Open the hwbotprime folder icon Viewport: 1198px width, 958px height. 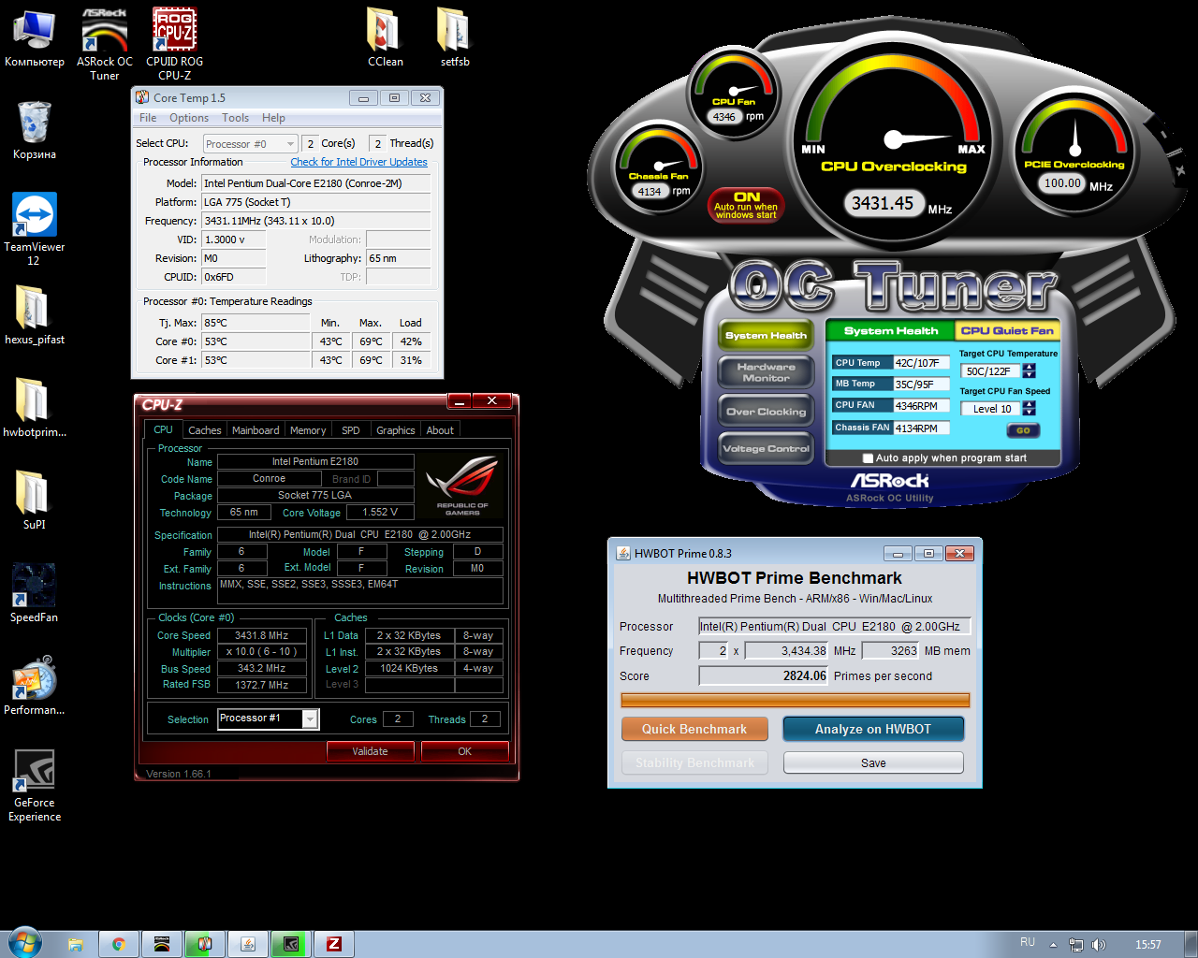tap(35, 408)
